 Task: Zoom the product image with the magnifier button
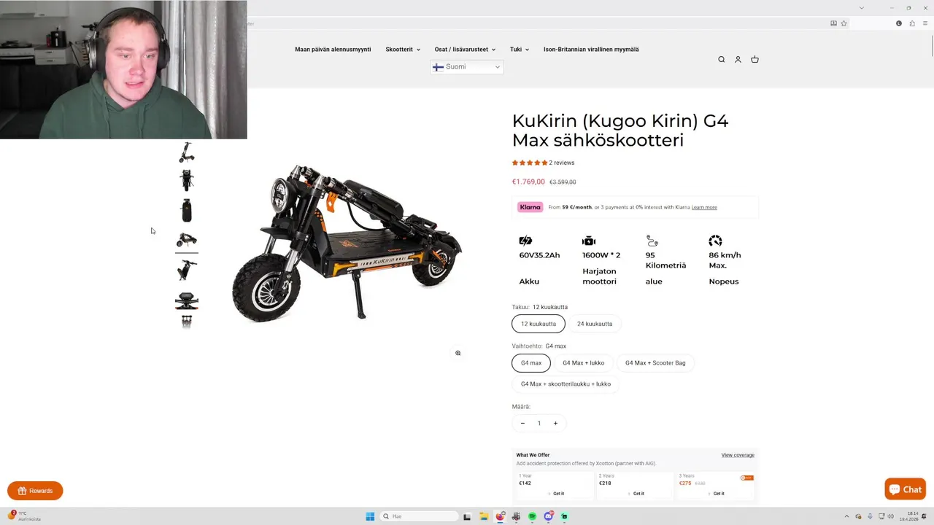[x=458, y=353]
